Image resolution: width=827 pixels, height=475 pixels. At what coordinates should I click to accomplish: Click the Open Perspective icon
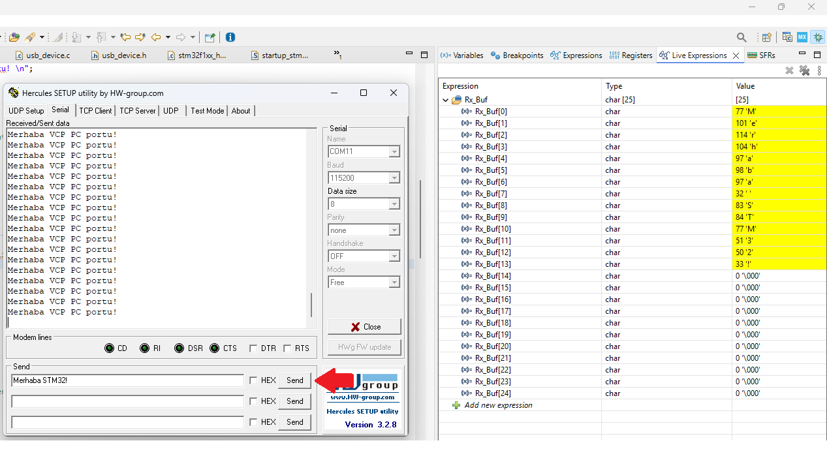tap(767, 37)
